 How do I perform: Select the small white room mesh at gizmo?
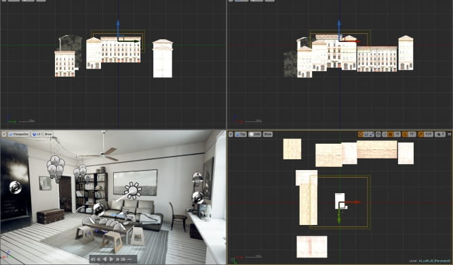coord(340,201)
